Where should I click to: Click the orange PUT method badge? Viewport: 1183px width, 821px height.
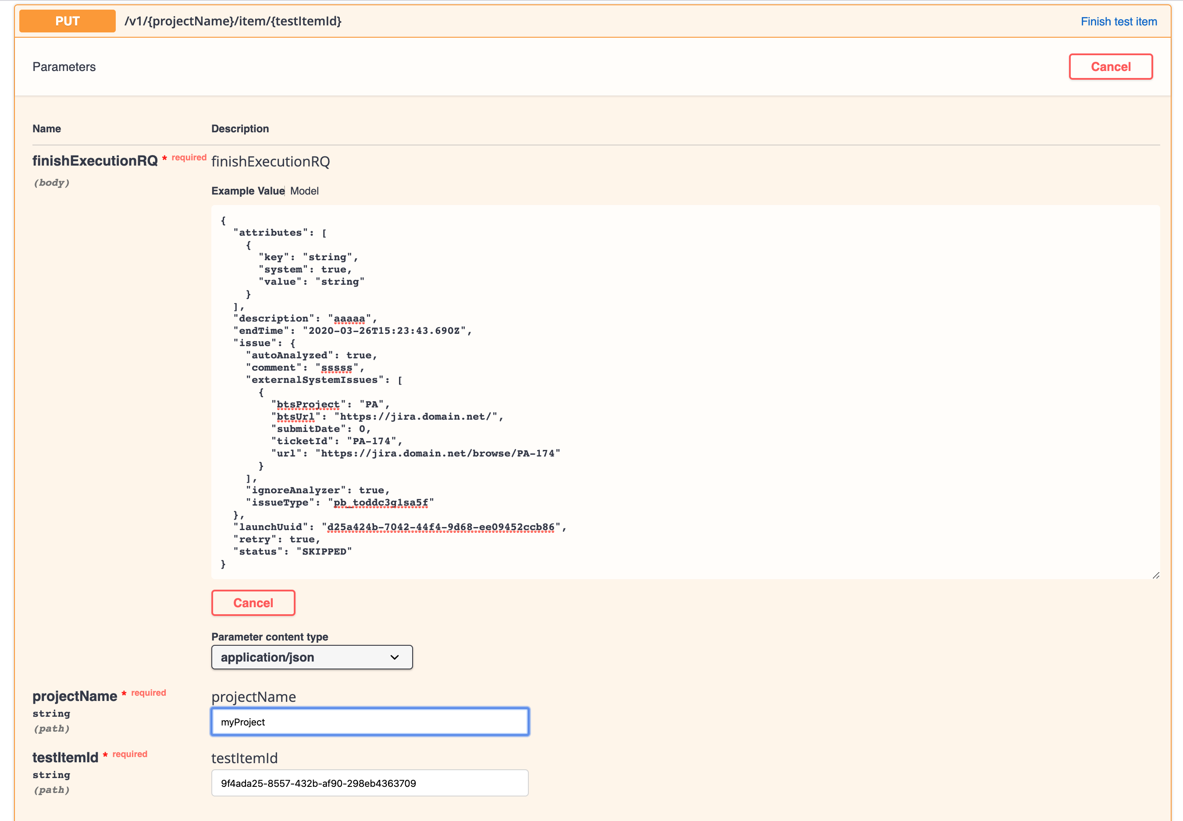click(x=67, y=21)
